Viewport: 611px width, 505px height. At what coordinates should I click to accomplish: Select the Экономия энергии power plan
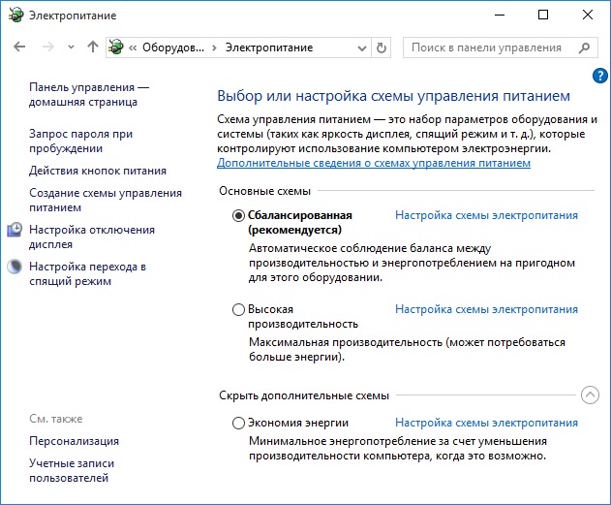[238, 424]
